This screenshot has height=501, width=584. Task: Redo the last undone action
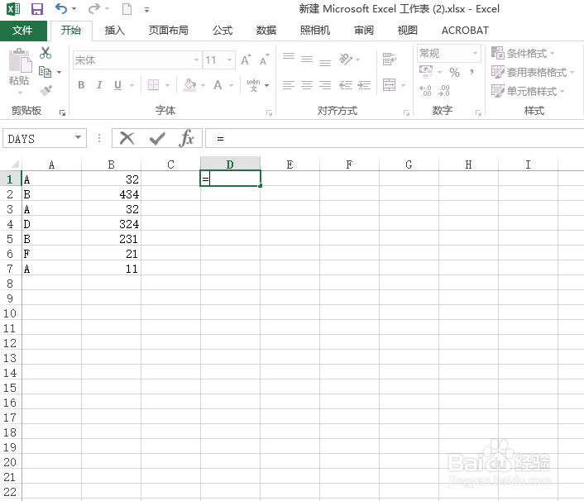93,8
